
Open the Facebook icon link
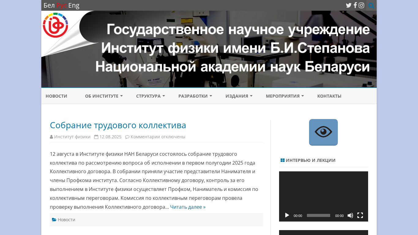coord(355,5)
